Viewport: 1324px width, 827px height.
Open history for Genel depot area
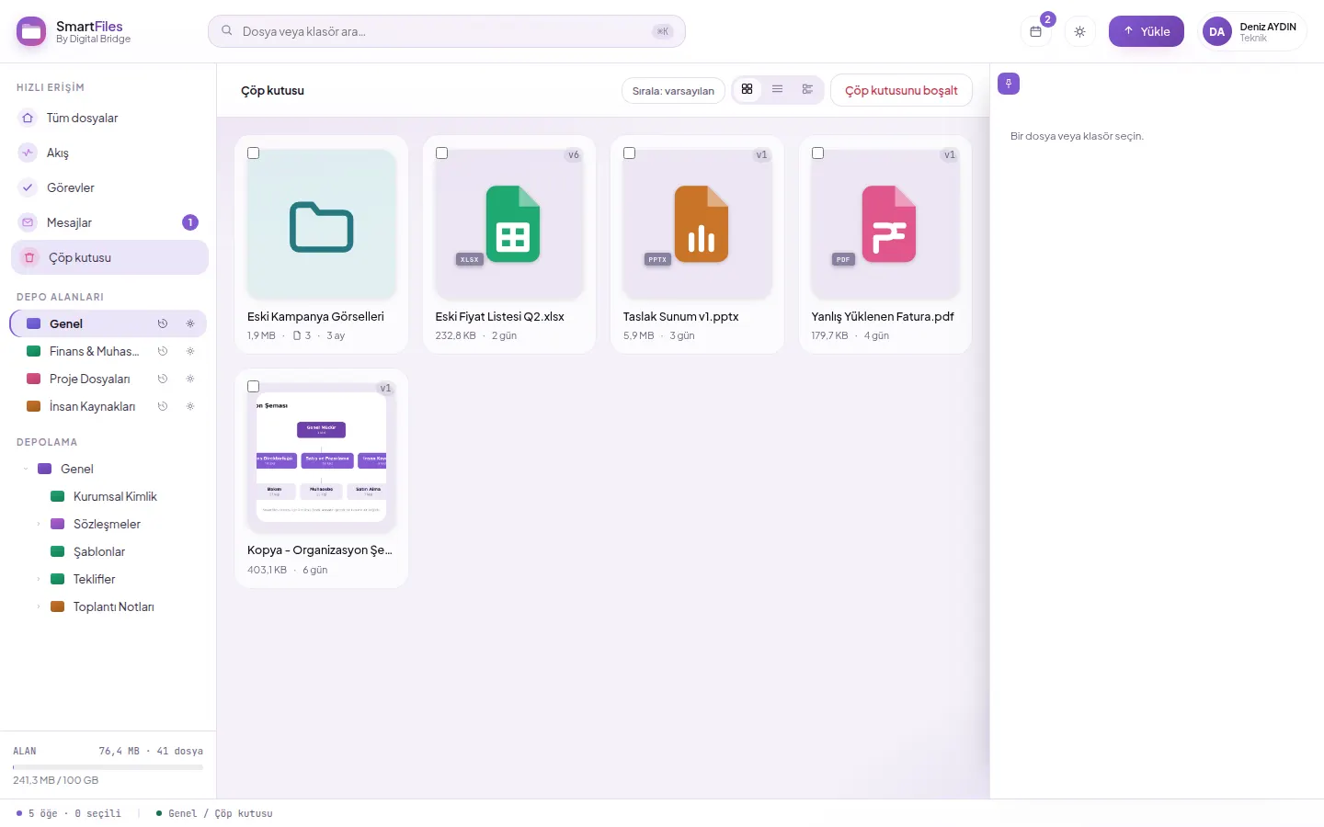[163, 323]
